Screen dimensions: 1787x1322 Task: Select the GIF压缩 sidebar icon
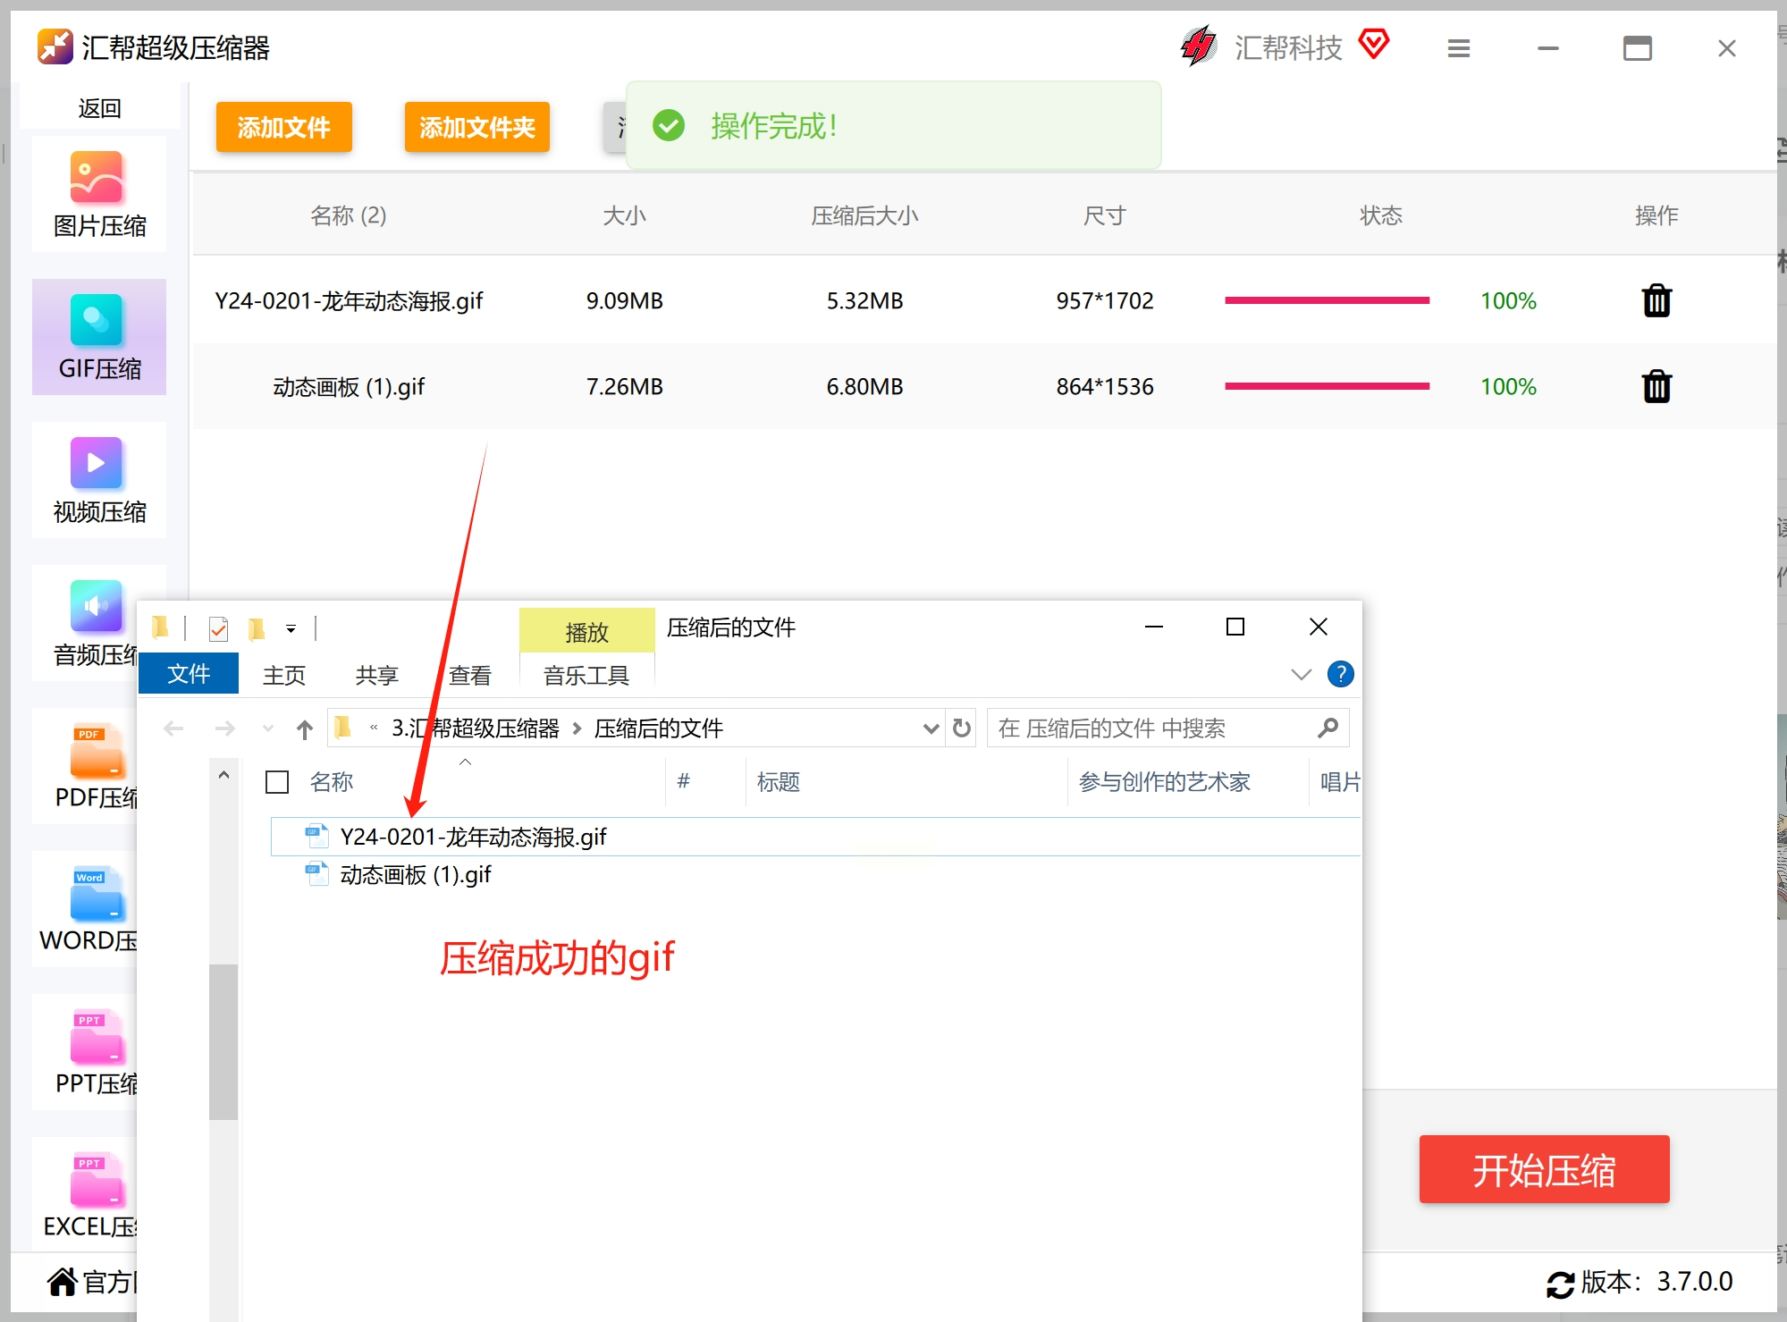(x=97, y=320)
